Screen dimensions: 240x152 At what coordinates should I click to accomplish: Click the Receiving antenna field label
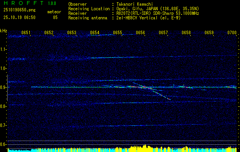click(88, 18)
